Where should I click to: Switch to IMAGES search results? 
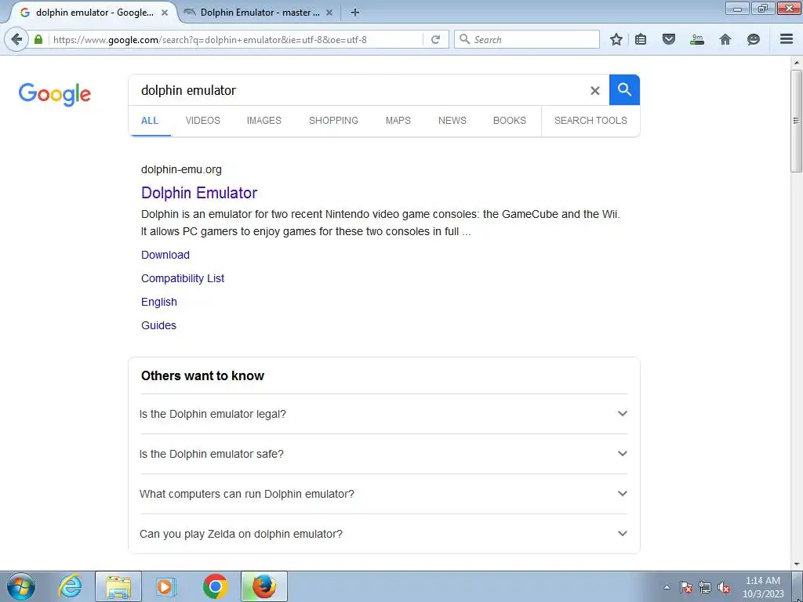click(263, 120)
